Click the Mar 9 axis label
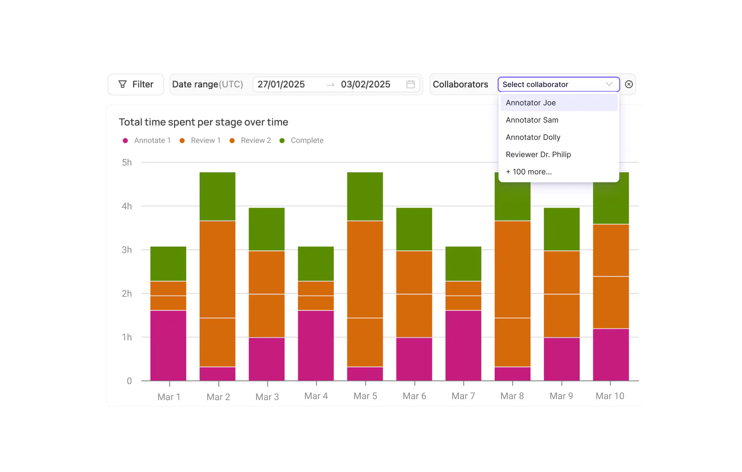Image resolution: width=742 pixels, height=472 pixels. [x=561, y=396]
